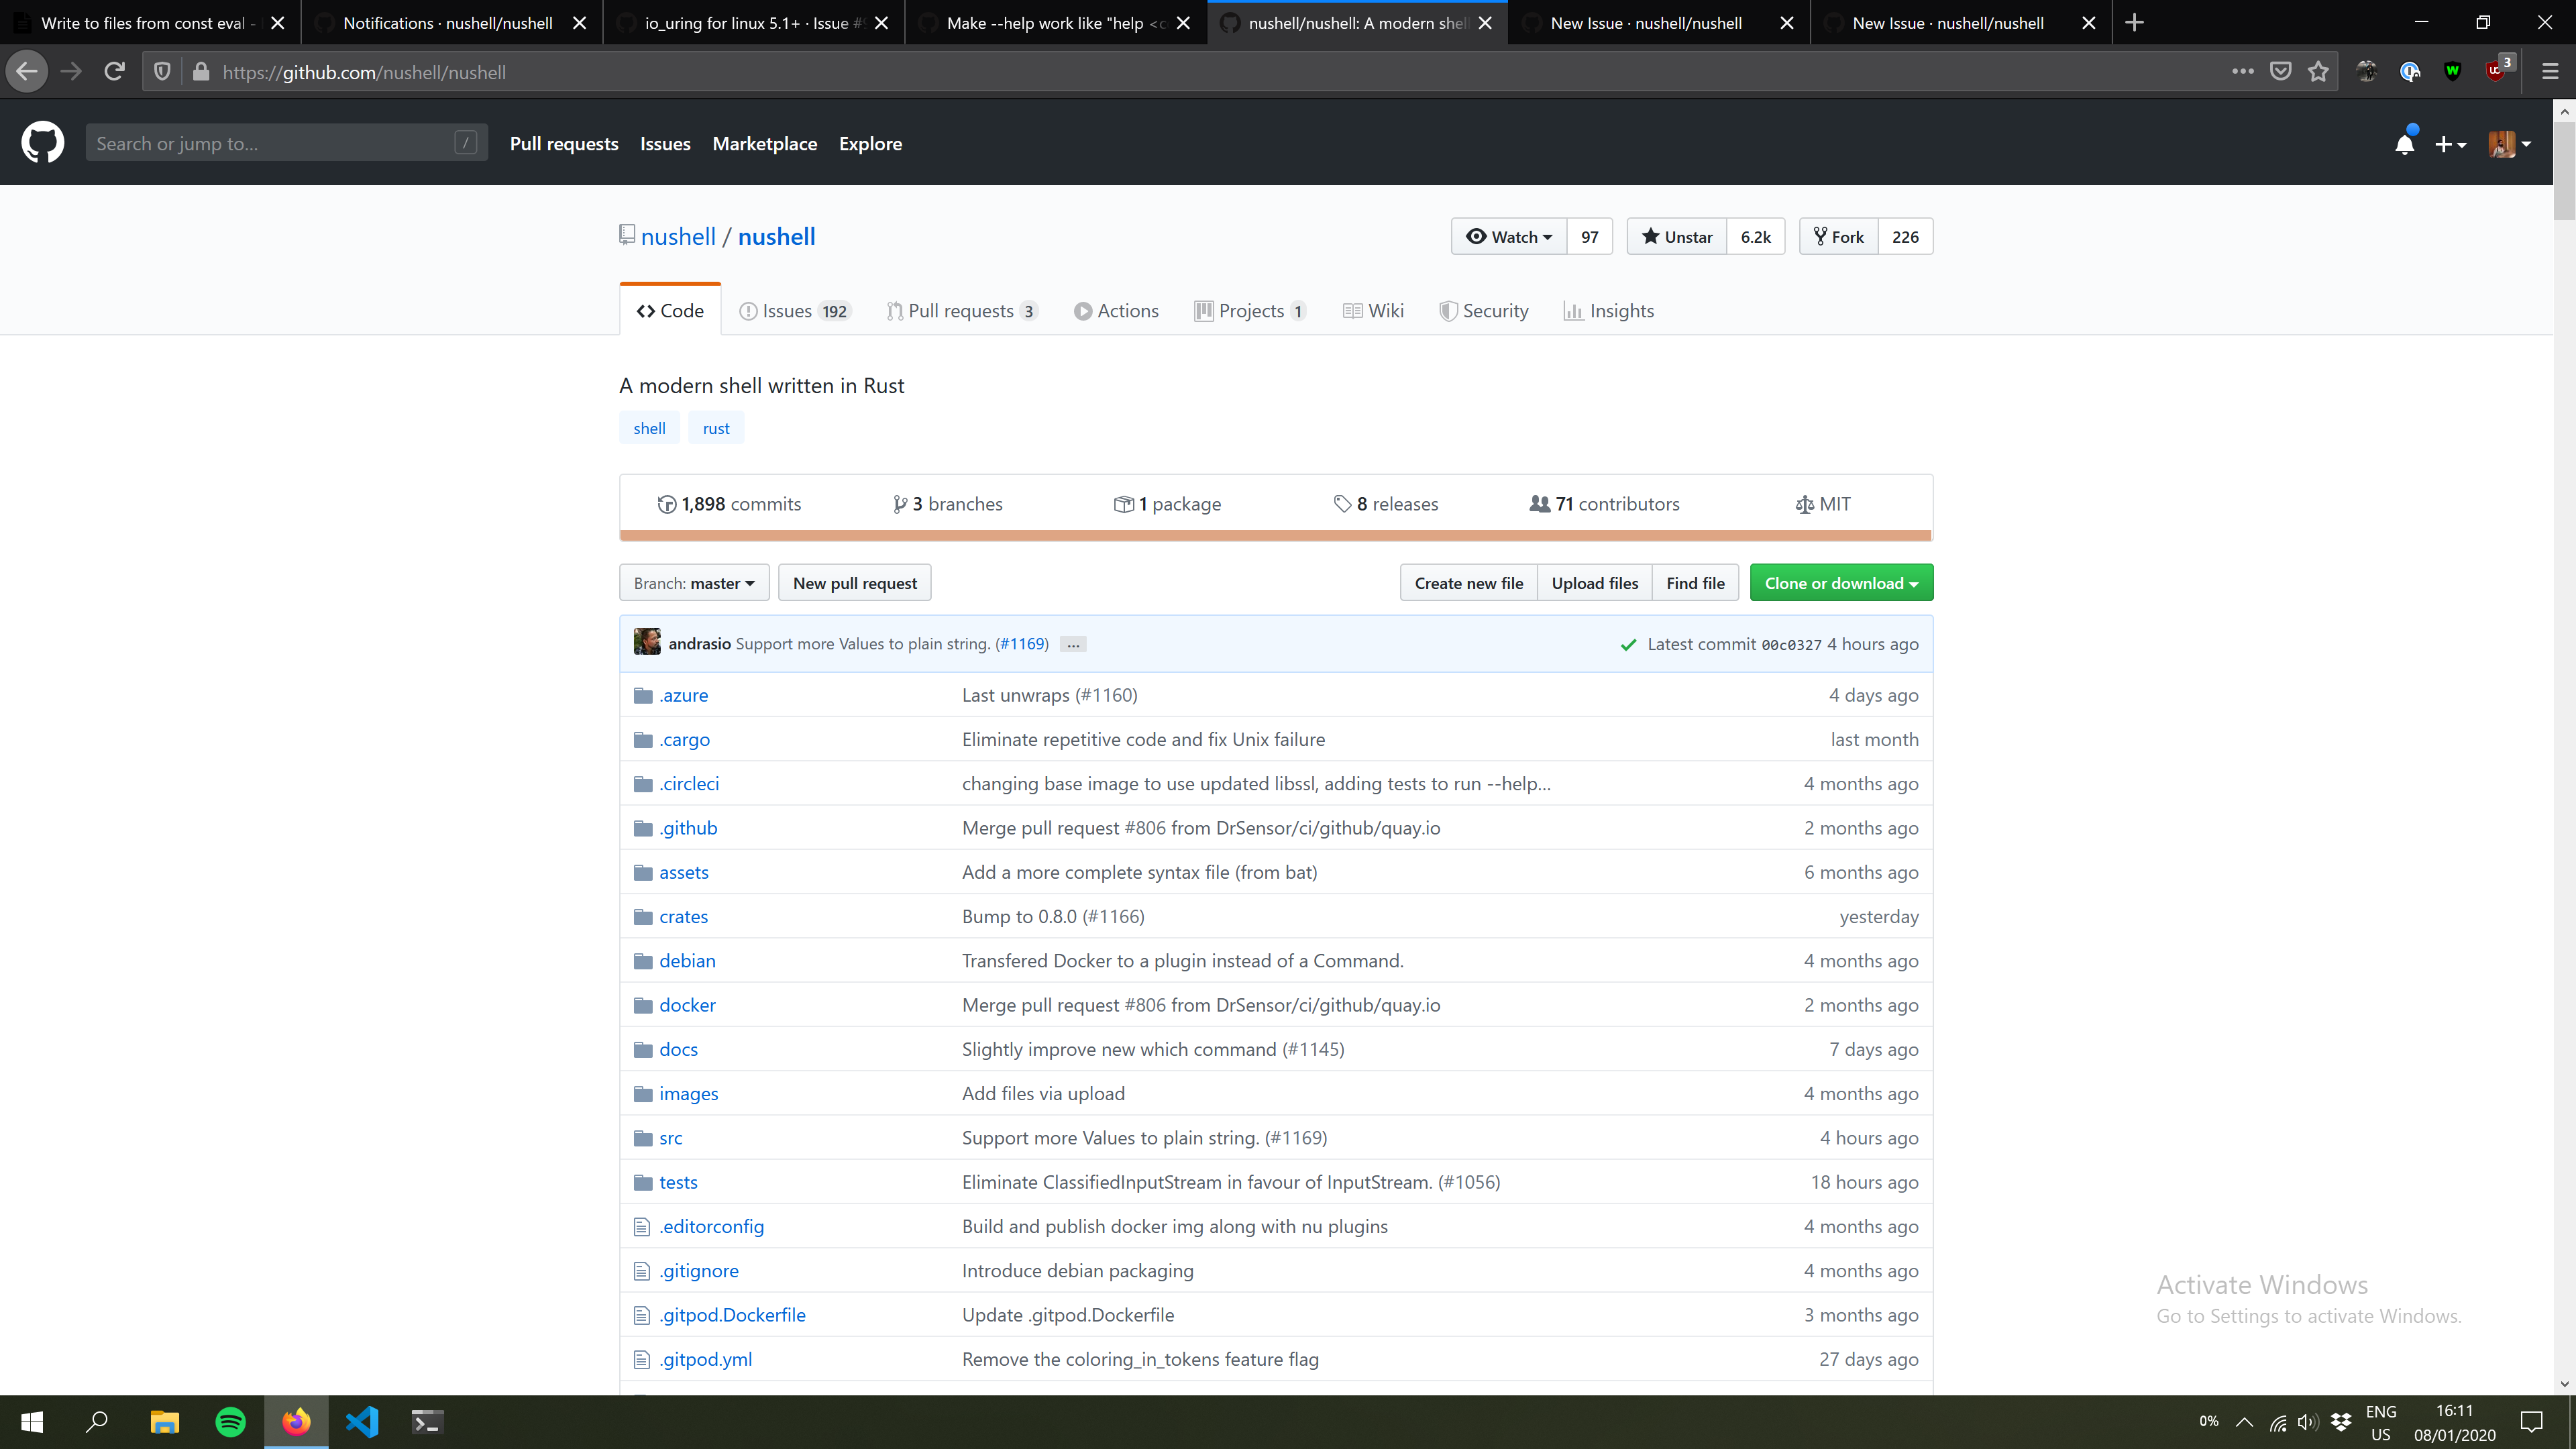This screenshot has height=1449, width=2576.
Task: Open Visual Studio Code from the taskbar
Action: tap(361, 1421)
